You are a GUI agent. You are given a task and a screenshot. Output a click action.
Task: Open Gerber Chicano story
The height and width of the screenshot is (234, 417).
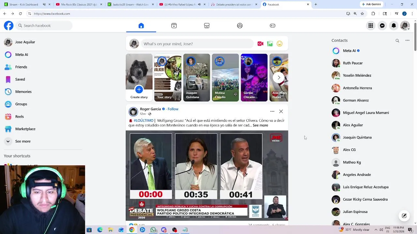pos(254,78)
